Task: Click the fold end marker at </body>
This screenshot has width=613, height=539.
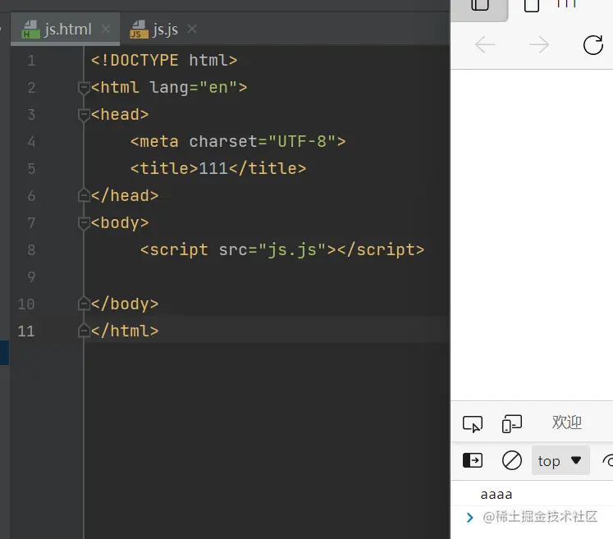Action: click(x=84, y=304)
